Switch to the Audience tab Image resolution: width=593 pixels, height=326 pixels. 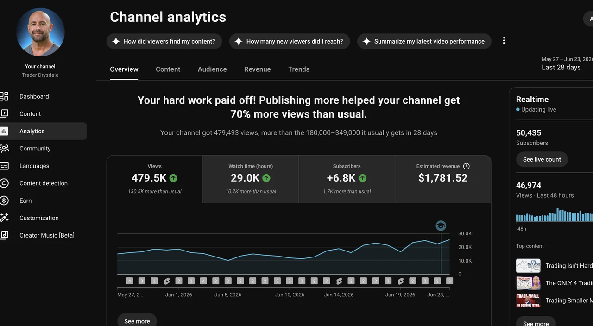point(212,69)
